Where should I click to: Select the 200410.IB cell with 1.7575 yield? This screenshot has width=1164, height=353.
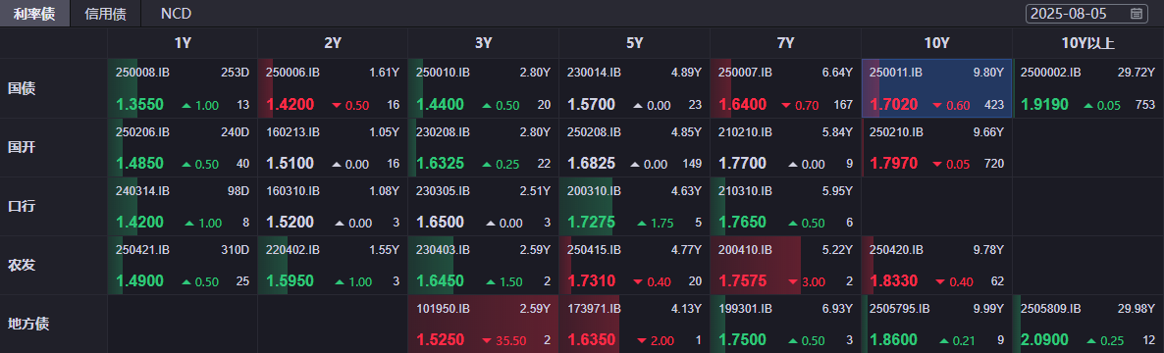click(x=785, y=266)
